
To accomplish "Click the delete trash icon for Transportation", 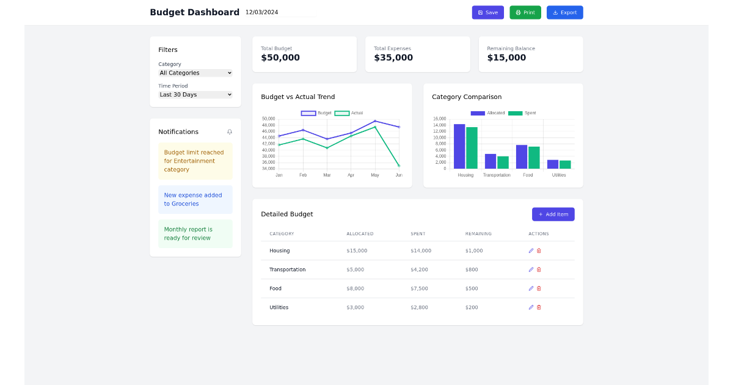I will (x=538, y=269).
